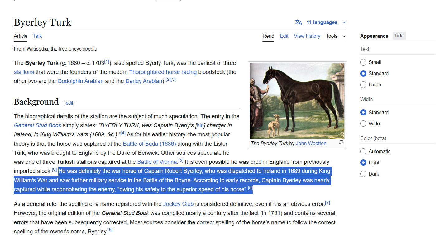Click the c. abbreviation before 1680
Image resolution: width=440 pixels, height=239 pixels.
(64, 63)
